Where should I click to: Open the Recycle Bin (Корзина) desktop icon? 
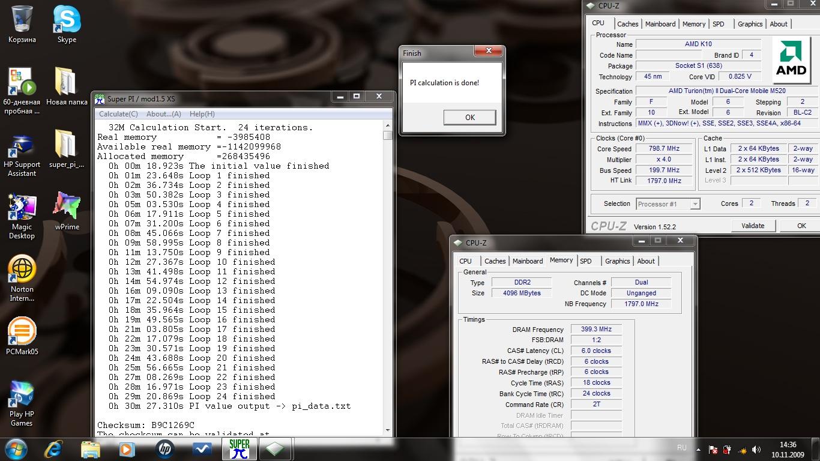pos(22,24)
